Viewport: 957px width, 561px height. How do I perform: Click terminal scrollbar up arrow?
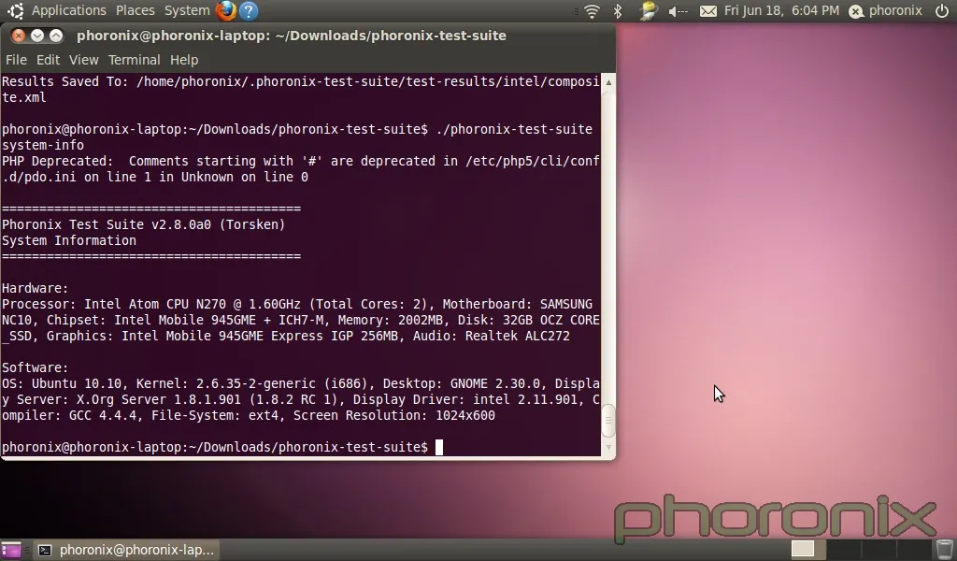click(x=608, y=81)
